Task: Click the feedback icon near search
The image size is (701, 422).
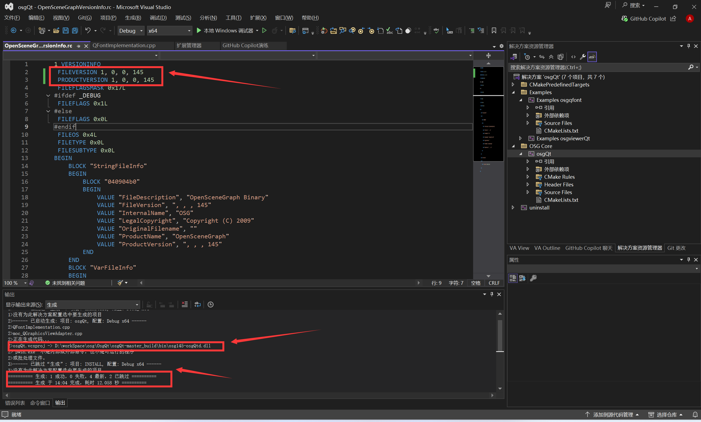Action: point(608,5)
